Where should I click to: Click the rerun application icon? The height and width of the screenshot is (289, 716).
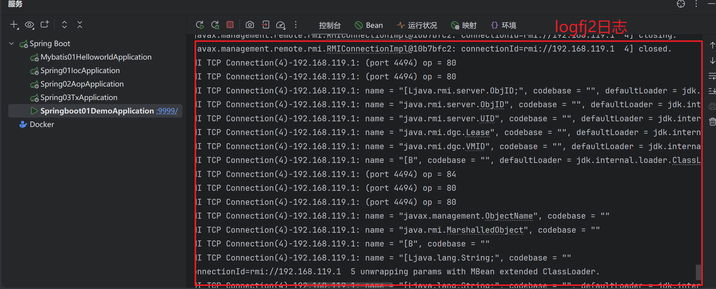pos(200,25)
